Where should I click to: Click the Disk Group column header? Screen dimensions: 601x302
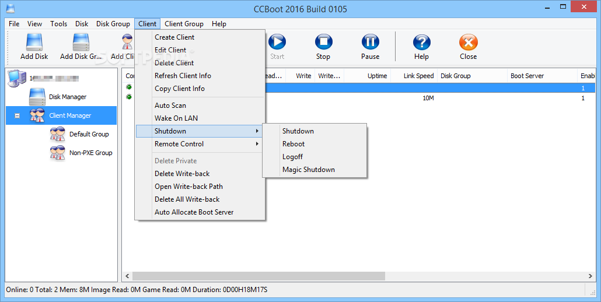point(472,76)
